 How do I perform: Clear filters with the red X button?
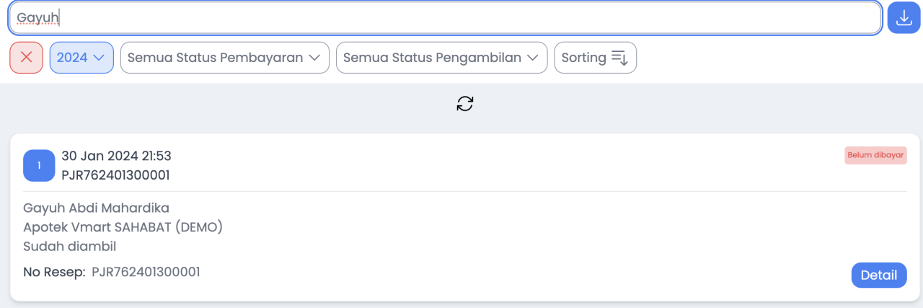27,58
